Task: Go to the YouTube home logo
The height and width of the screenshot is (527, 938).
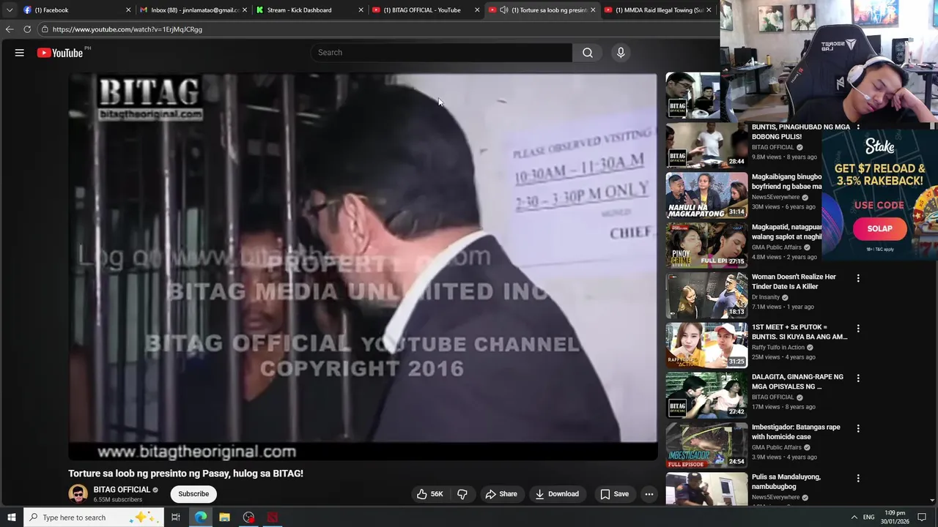Action: coord(60,53)
